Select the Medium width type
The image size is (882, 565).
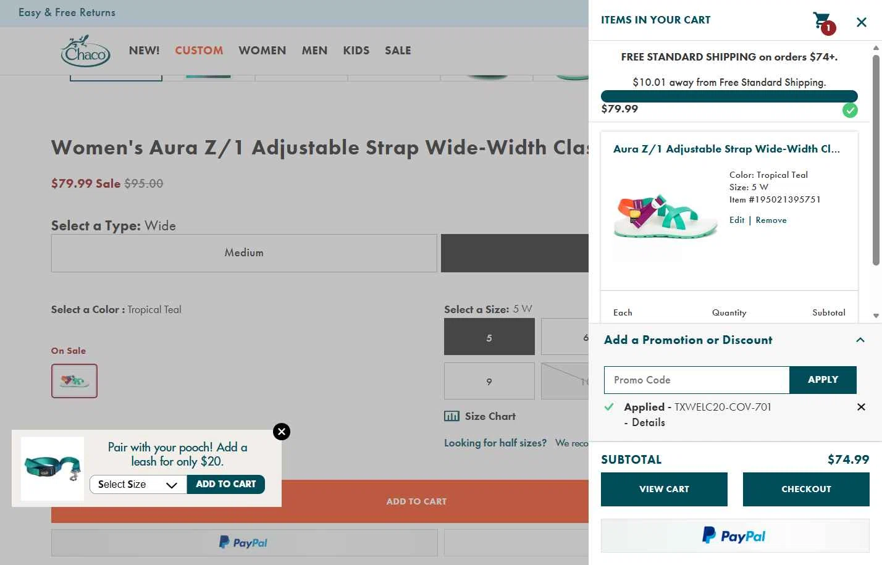pos(244,253)
